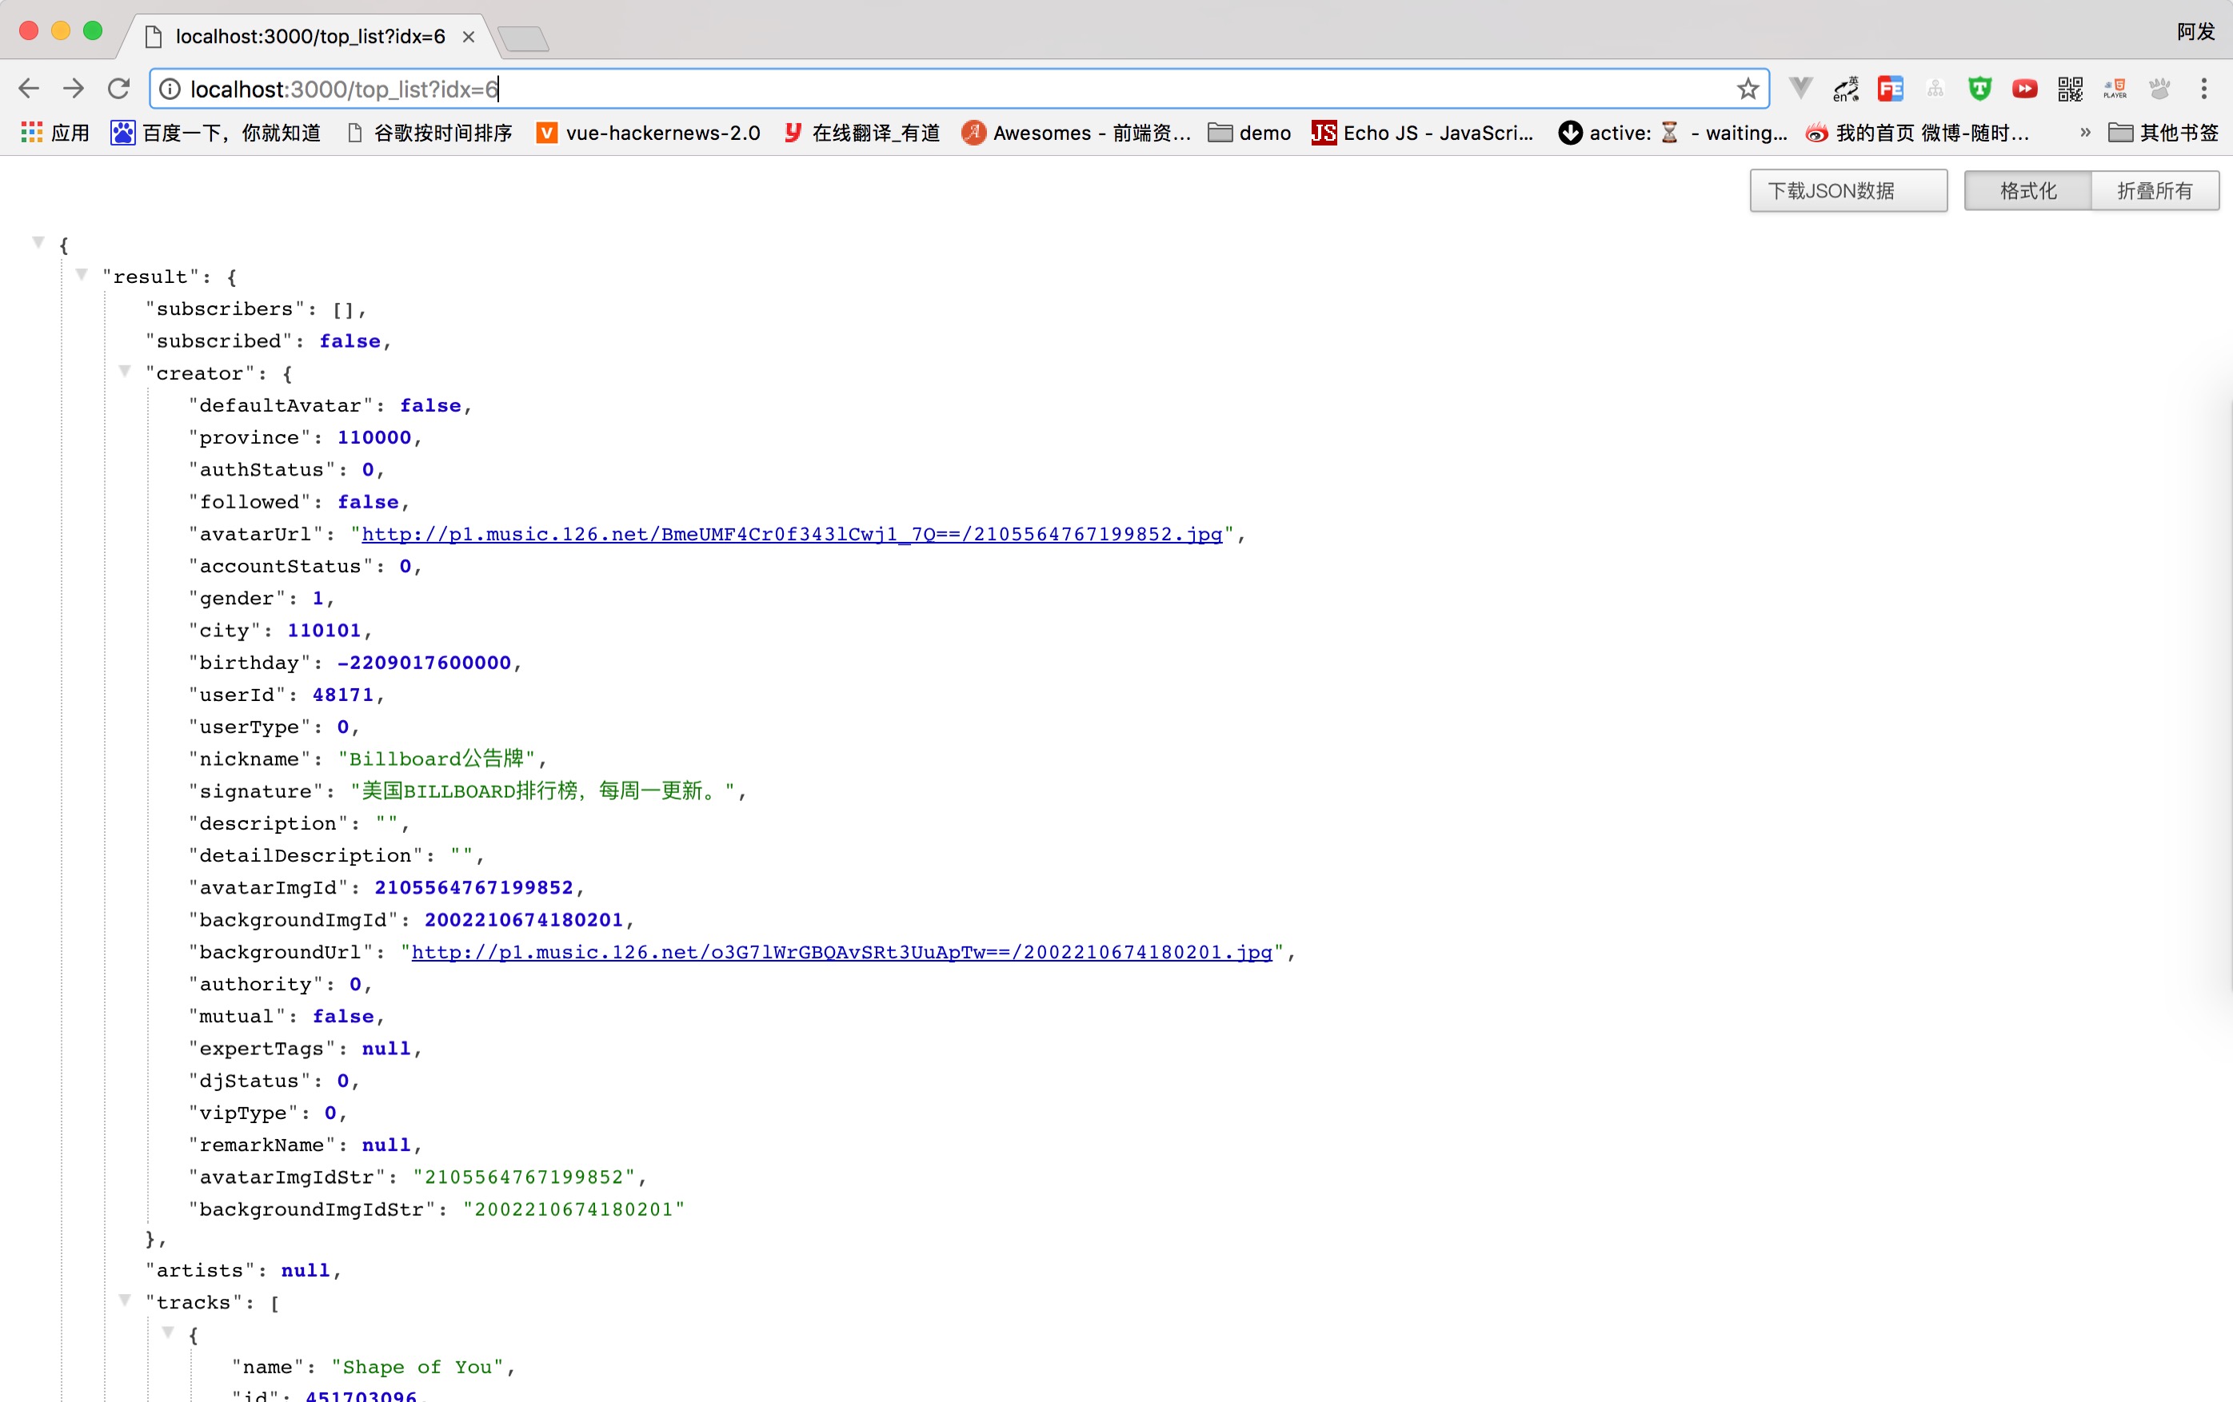
Task: Open the green shield extension
Action: coord(1979,89)
